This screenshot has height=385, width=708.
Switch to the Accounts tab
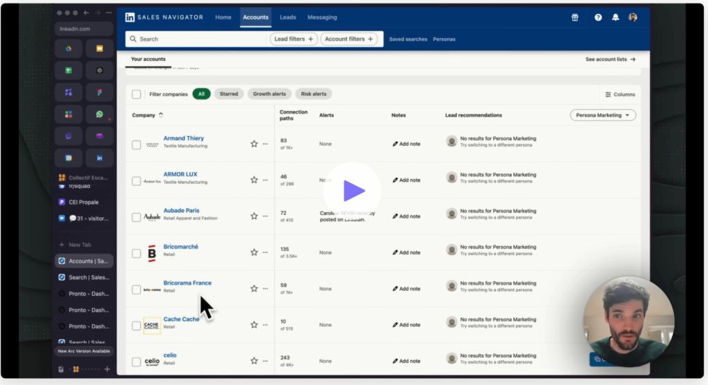(256, 17)
